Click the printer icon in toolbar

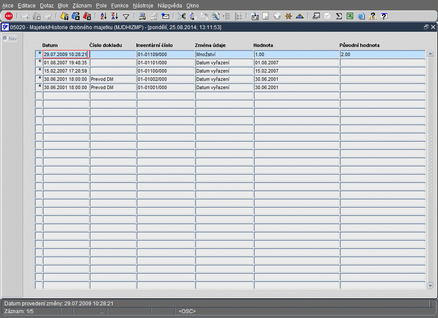coord(142,16)
